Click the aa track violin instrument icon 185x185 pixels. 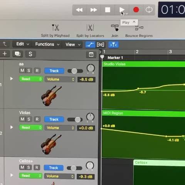point(51,96)
